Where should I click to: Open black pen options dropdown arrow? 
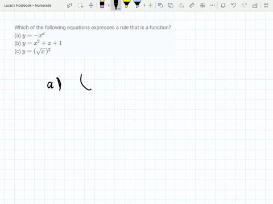click(119, 8)
